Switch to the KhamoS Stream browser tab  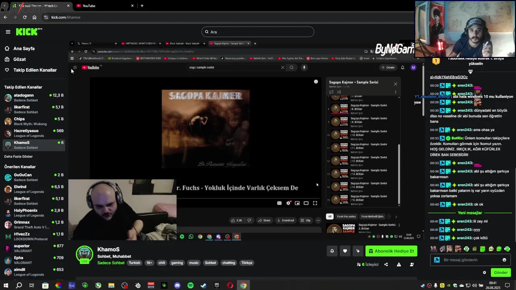click(40, 6)
